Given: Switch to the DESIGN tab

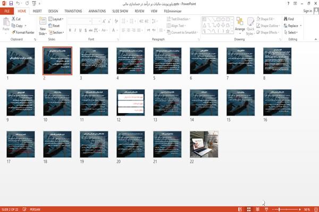Looking at the screenshot, I should coord(53,11).
